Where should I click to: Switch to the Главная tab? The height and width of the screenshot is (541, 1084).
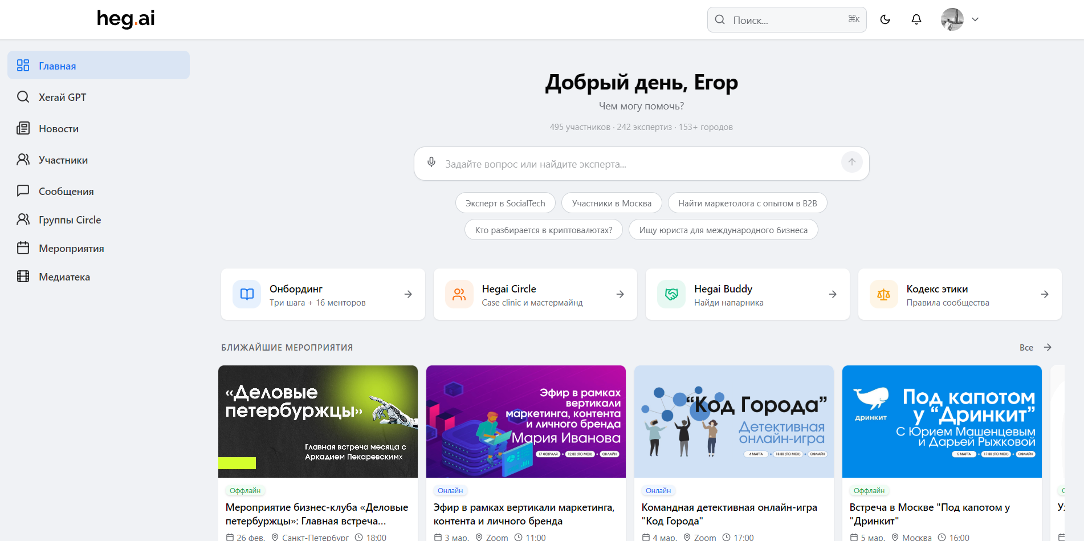(x=56, y=65)
